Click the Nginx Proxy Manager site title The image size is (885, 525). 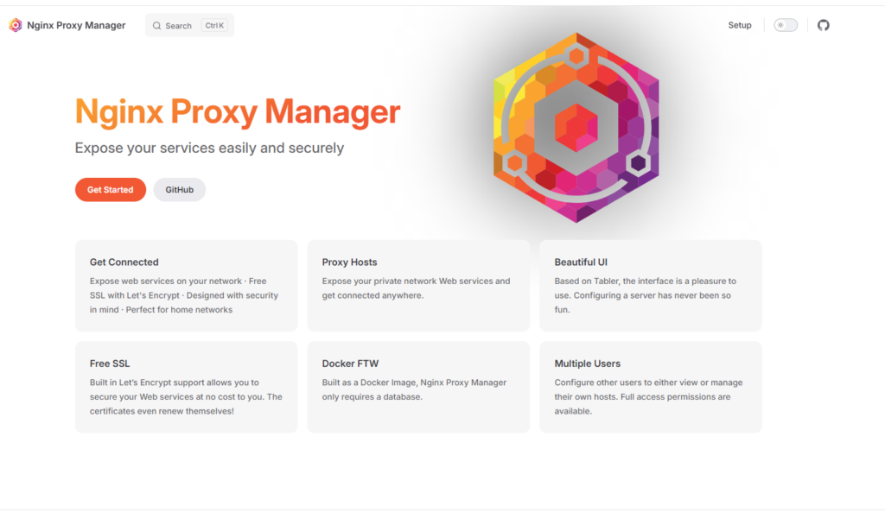click(76, 25)
